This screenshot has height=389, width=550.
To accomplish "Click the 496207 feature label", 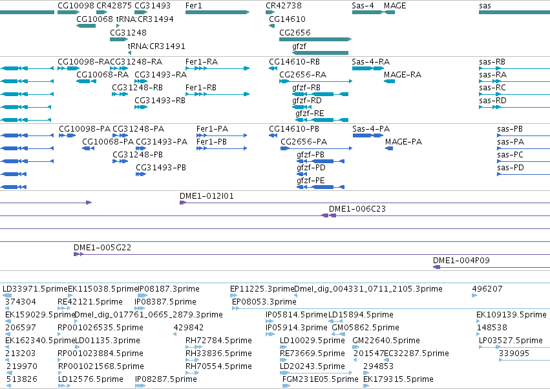I will click(x=487, y=289).
